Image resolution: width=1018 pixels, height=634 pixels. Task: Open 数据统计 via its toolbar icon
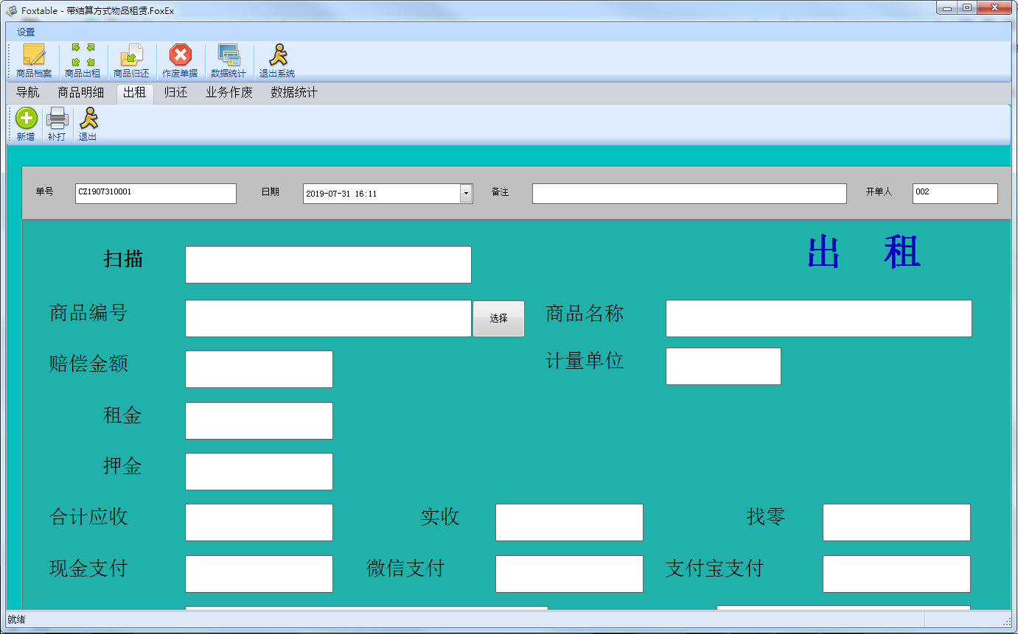[229, 59]
